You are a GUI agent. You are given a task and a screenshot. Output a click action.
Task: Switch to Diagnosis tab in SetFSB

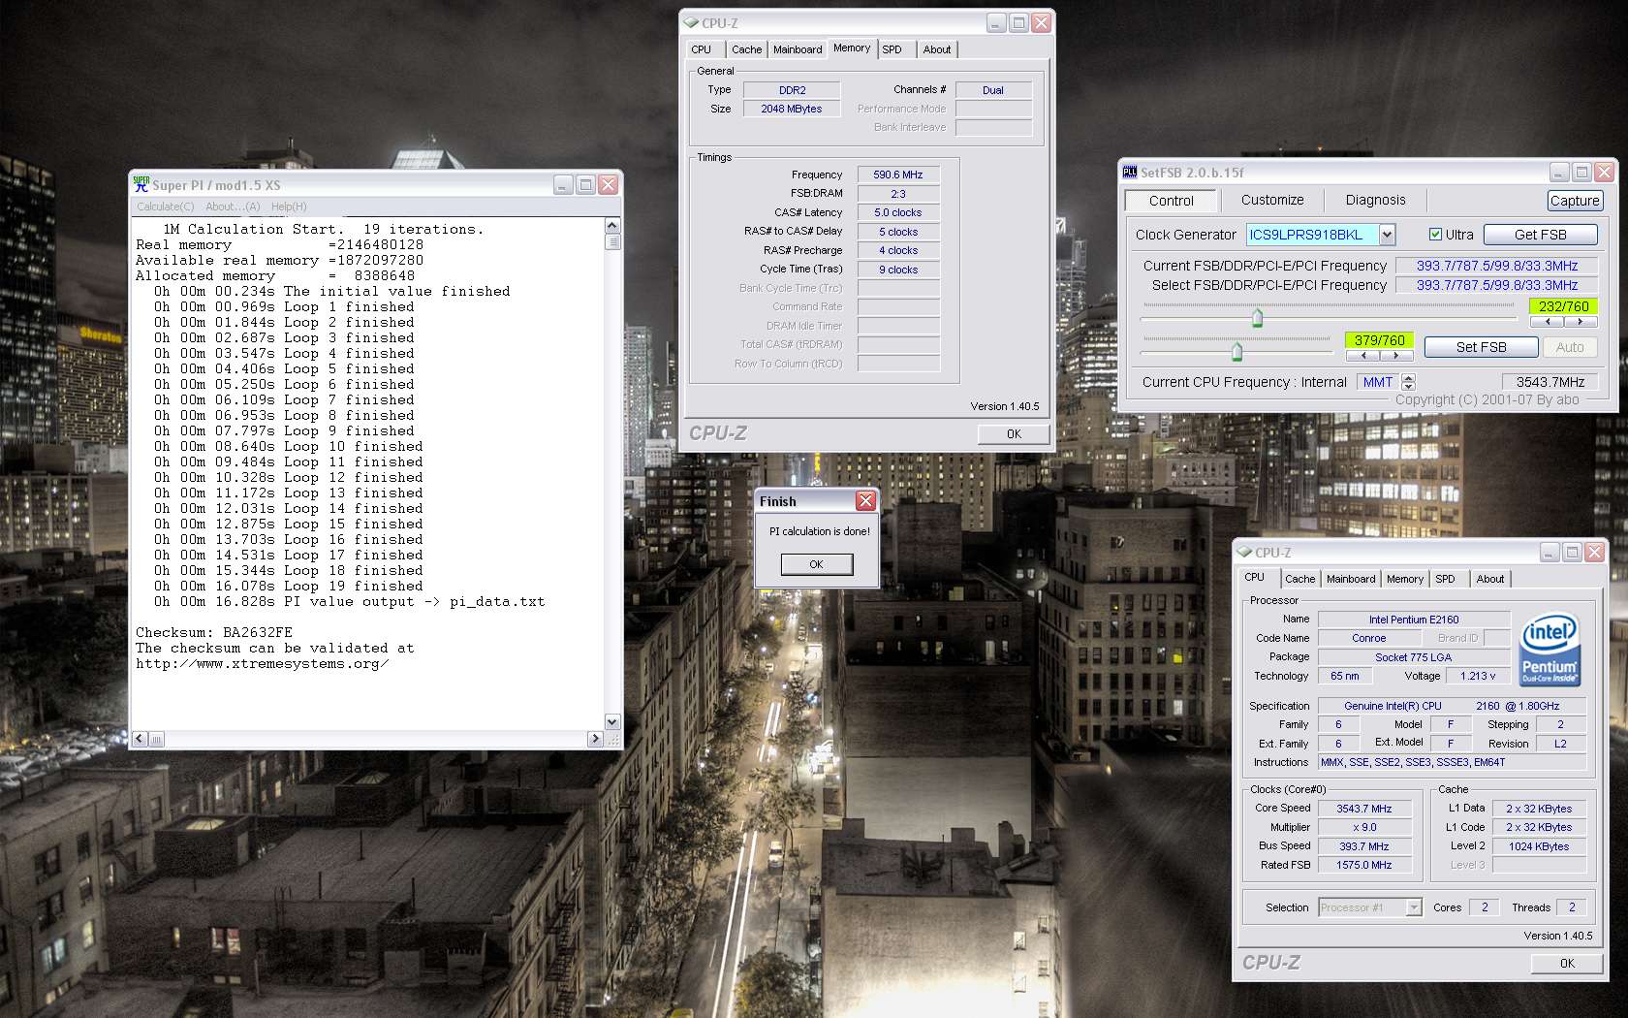coord(1375,200)
